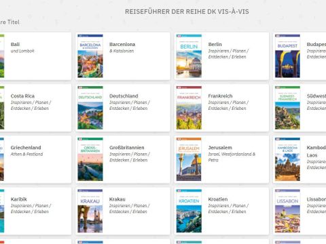Image resolution: width=326 pixels, height=244 pixels.
Task: Open the Lissabon book cover thumbnail
Action: (x=287, y=211)
